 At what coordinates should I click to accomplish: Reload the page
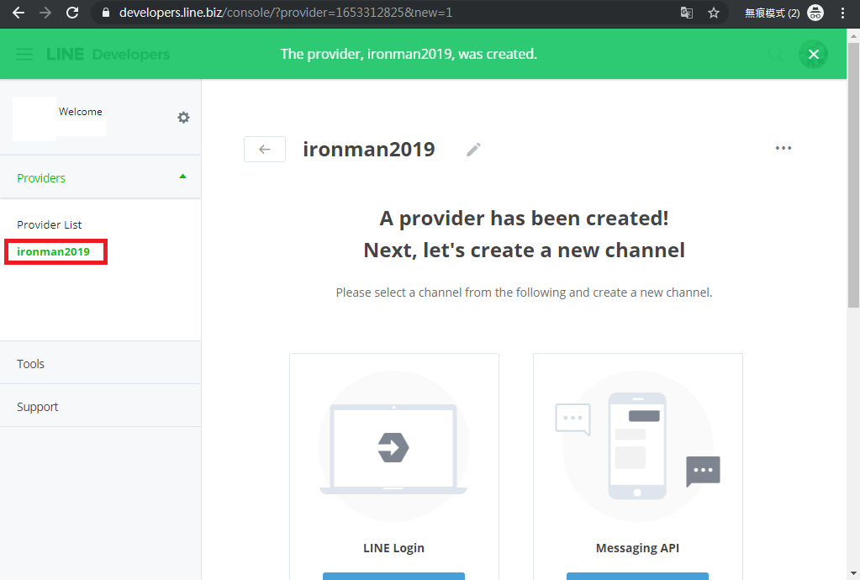pos(72,13)
